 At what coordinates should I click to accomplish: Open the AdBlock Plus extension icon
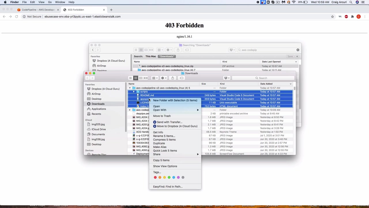click(x=346, y=16)
